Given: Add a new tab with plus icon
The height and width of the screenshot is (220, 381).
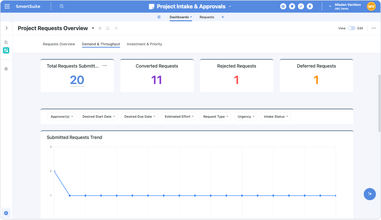Looking at the screenshot, I should (x=223, y=17).
